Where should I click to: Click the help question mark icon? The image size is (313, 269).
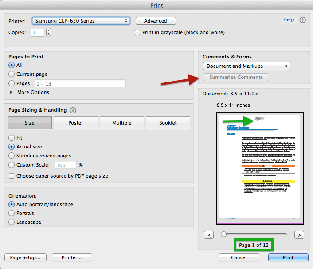tap(303, 20)
